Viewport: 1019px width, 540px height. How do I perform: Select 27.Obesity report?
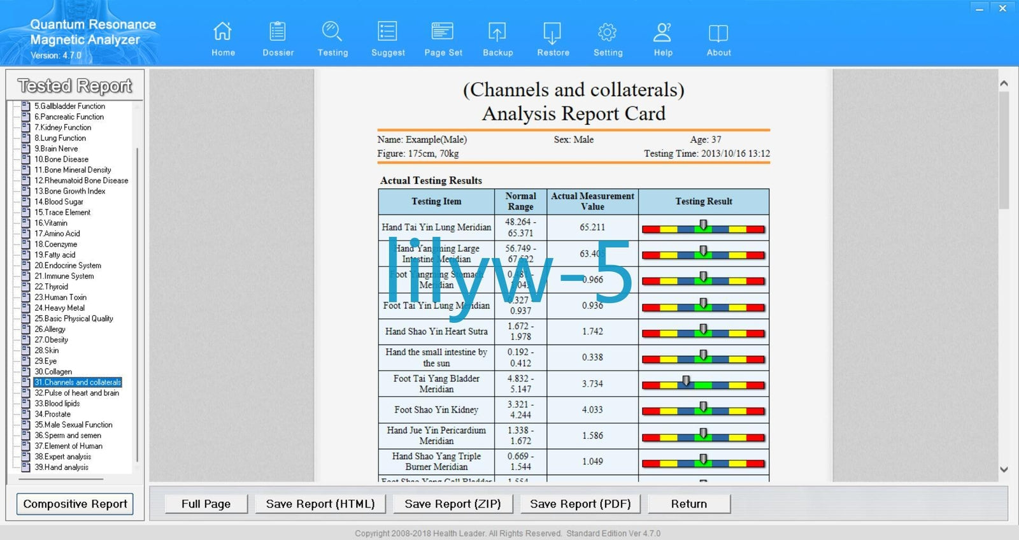[51, 340]
